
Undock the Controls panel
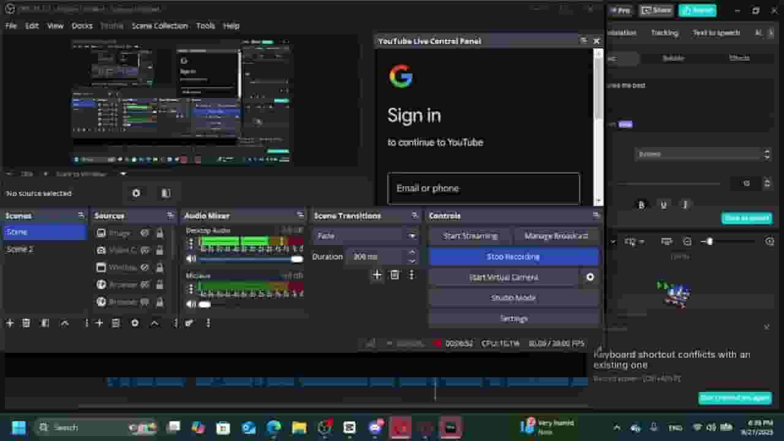pos(595,216)
